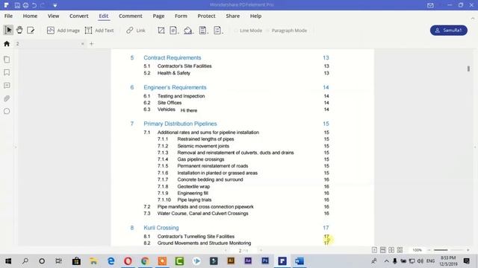Add a new tab with plus button
478x268 pixels.
[x=91, y=44]
